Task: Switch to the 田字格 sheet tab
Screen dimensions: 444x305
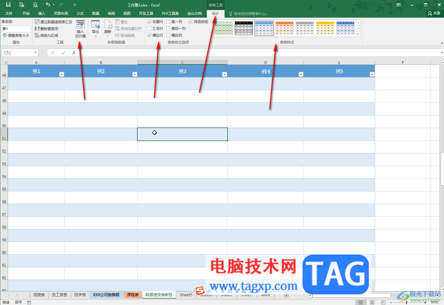Action: click(x=80, y=295)
